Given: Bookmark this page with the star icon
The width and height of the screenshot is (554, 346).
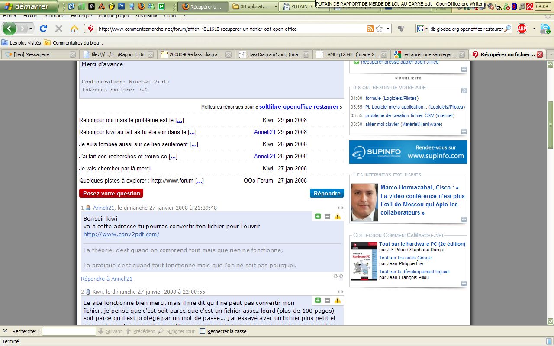Looking at the screenshot, I should coord(379,29).
